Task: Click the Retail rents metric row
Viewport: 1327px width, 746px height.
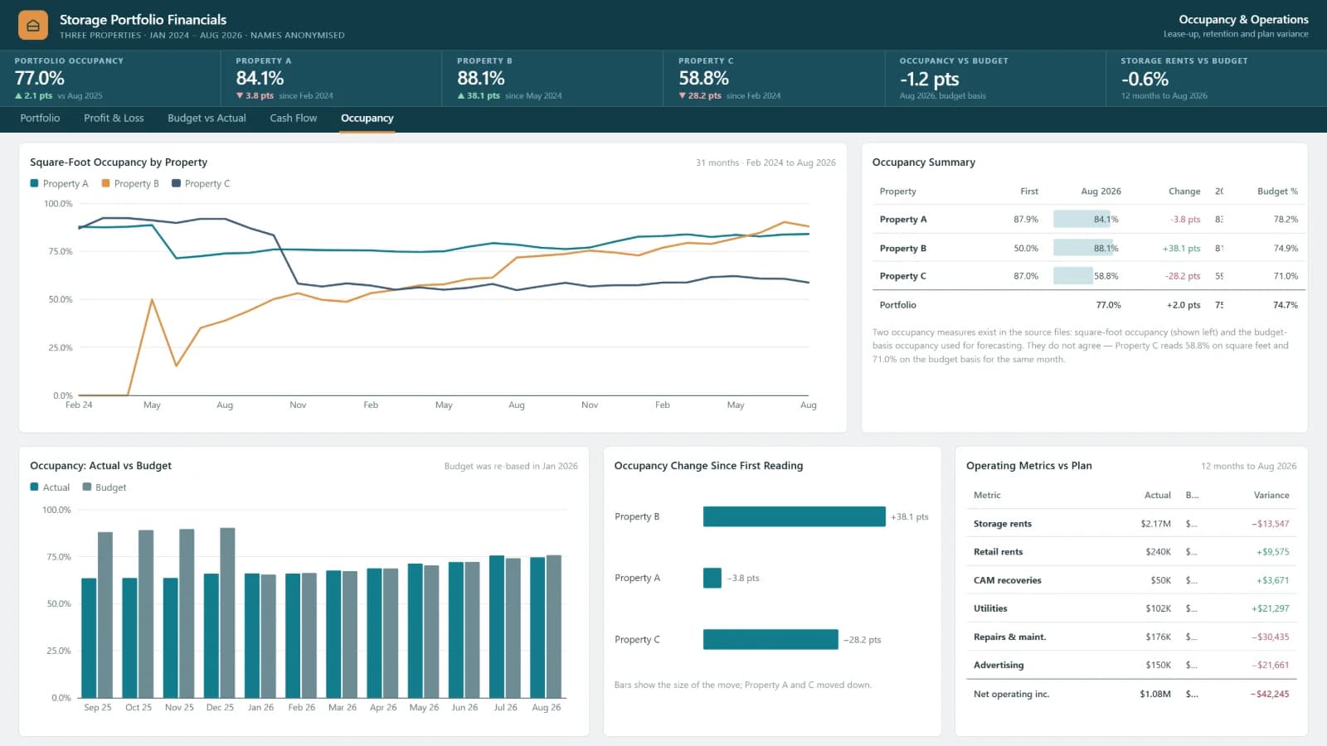Action: (1131, 552)
